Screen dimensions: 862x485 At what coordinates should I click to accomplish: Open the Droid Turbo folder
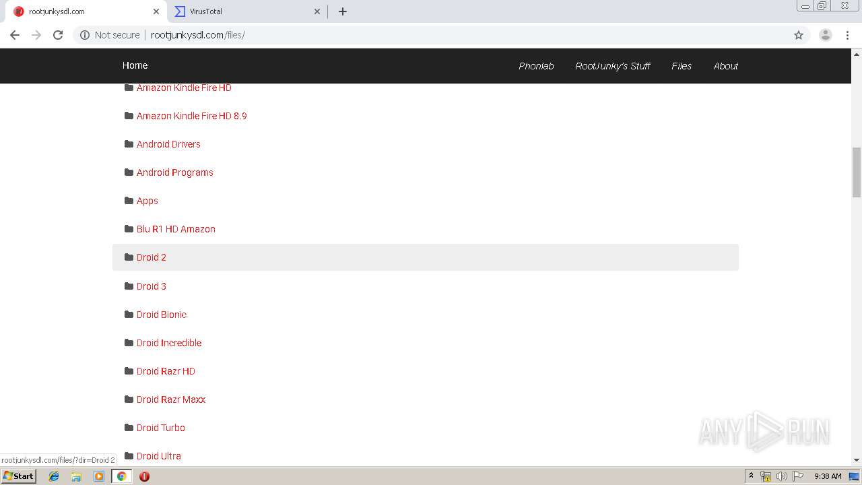[x=161, y=428]
